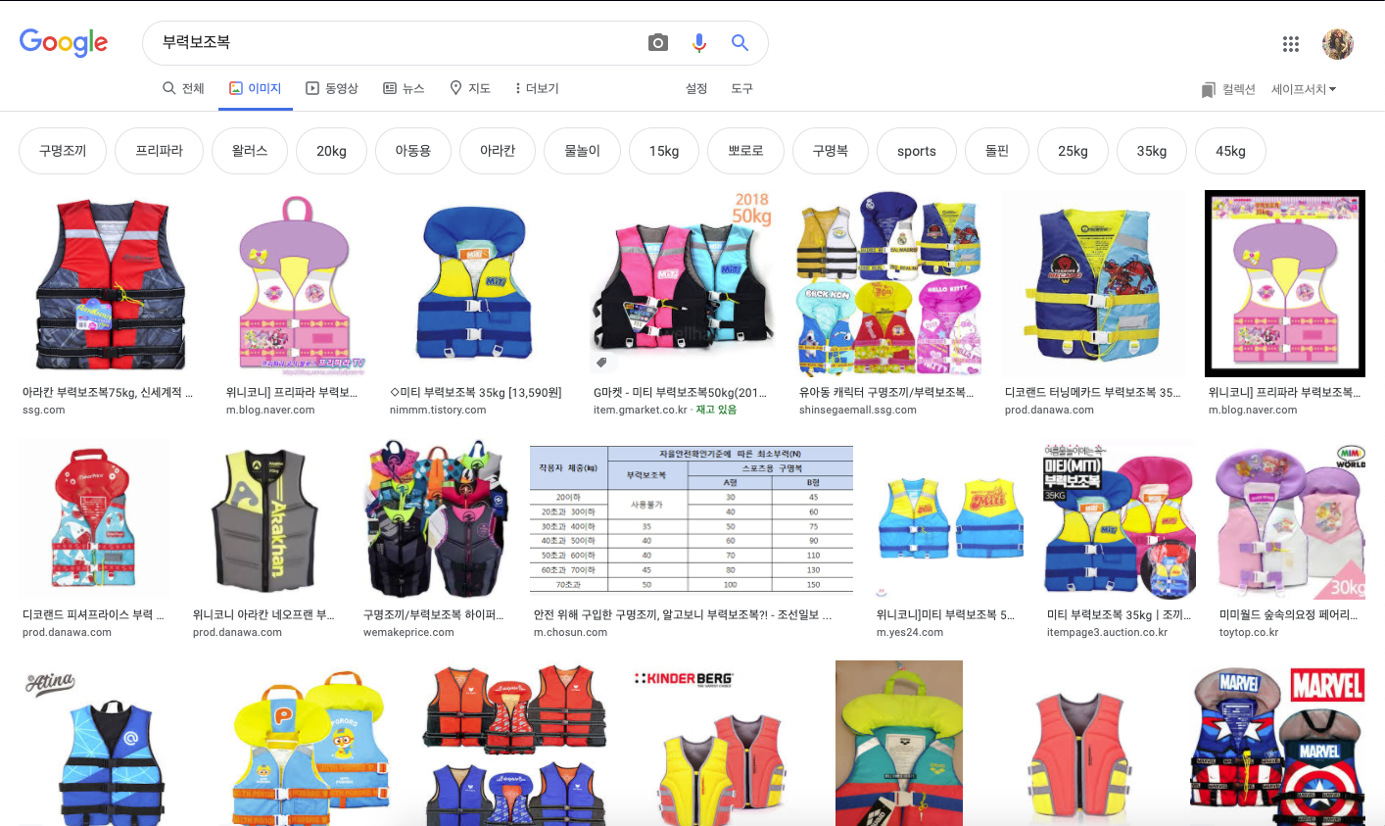Open itempage3.auction.co.kr source link
The image size is (1385, 826).
1107,632
